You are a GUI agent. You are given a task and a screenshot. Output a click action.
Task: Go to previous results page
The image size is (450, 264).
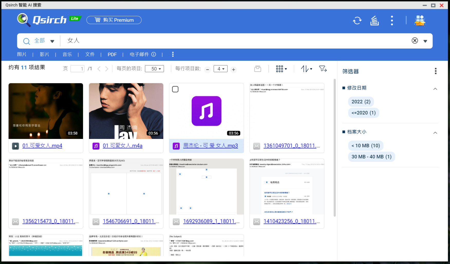pos(99,69)
